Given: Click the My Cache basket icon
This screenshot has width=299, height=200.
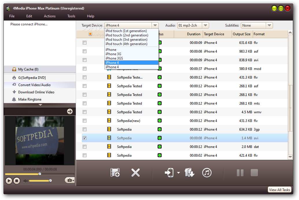Looking at the screenshot, I should pos(14,69).
